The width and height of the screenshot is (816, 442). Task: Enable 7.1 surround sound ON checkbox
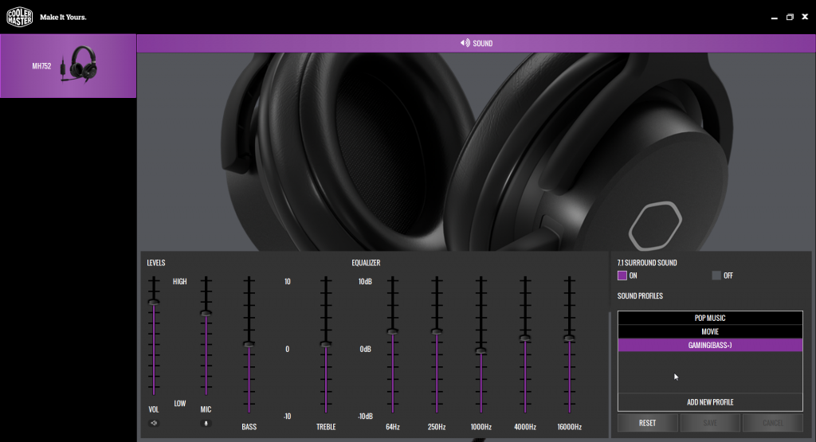point(622,276)
